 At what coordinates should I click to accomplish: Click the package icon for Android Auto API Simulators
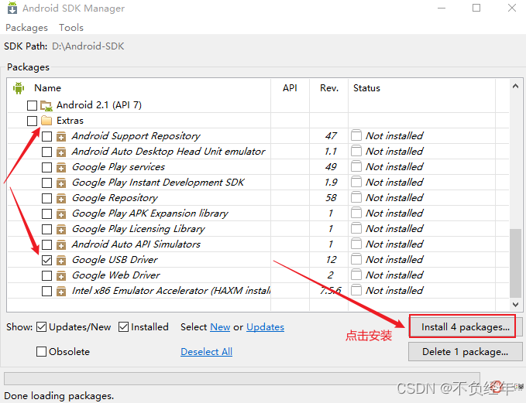[x=61, y=244]
